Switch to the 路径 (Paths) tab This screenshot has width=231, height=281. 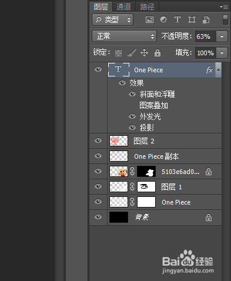147,7
